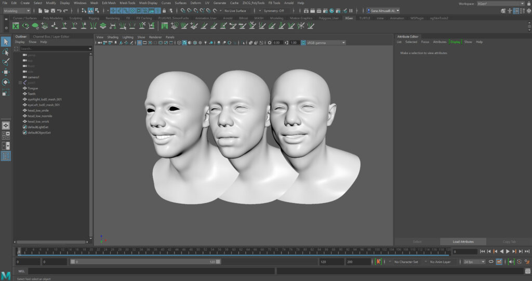
Task: Click the workspace lock icon
Action: coord(528,3)
